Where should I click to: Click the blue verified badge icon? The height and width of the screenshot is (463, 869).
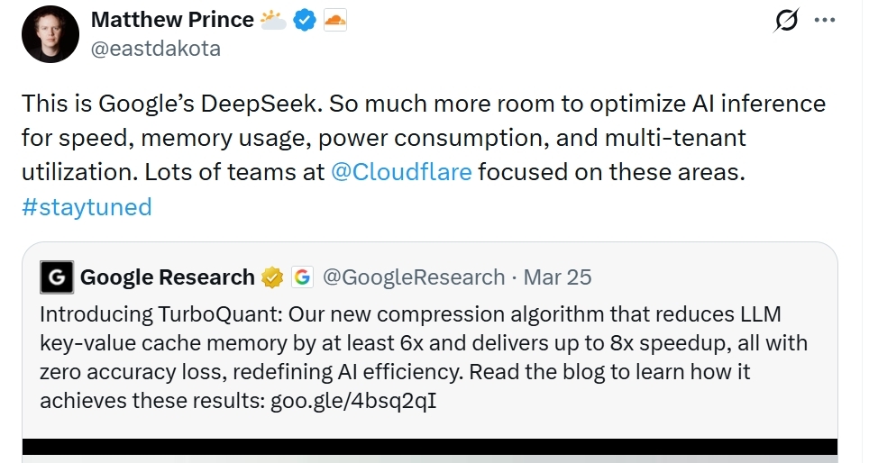click(304, 21)
